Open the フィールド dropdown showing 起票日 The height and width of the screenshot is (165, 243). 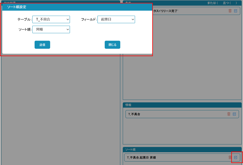point(116,19)
